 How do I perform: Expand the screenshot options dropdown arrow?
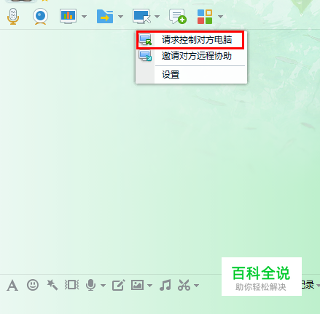(x=196, y=286)
